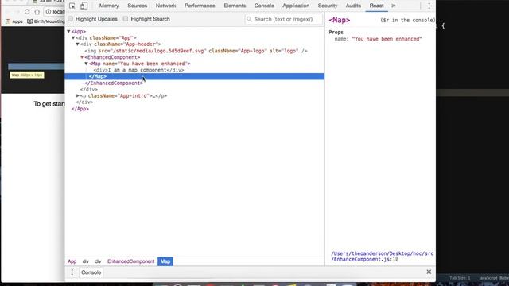
Task: Select EnhancedComponent in the breadcrumb
Action: point(130,261)
